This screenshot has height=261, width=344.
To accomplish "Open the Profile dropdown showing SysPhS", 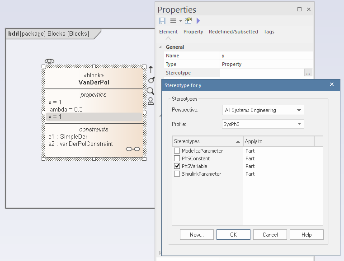I will pos(264,124).
